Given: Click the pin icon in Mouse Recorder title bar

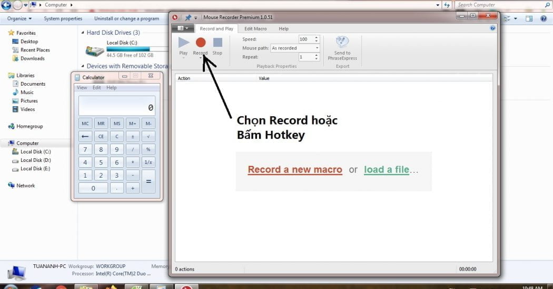Looking at the screenshot, I should pos(188,17).
